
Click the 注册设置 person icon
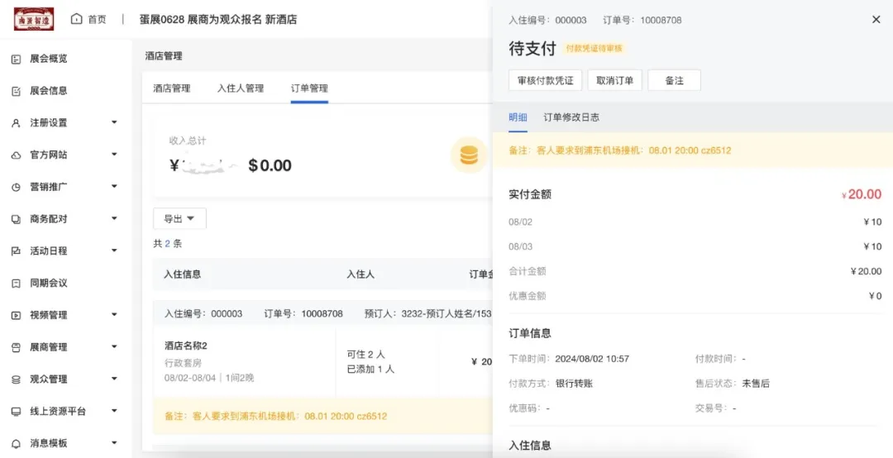(16, 123)
